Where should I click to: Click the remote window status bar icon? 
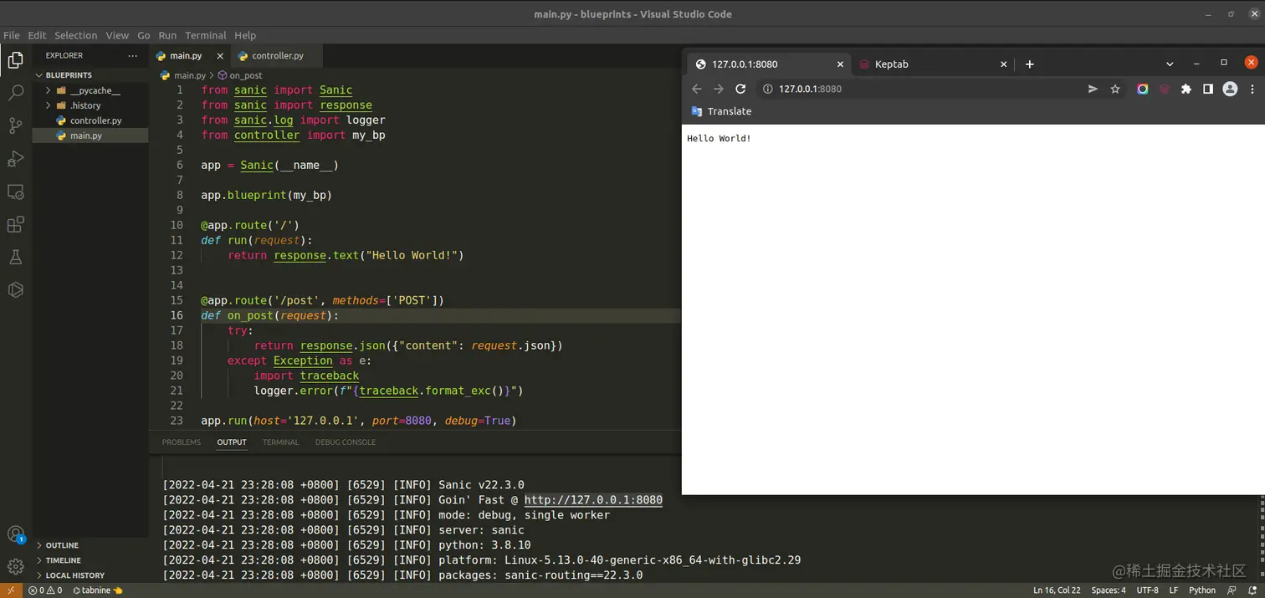[x=10, y=590]
